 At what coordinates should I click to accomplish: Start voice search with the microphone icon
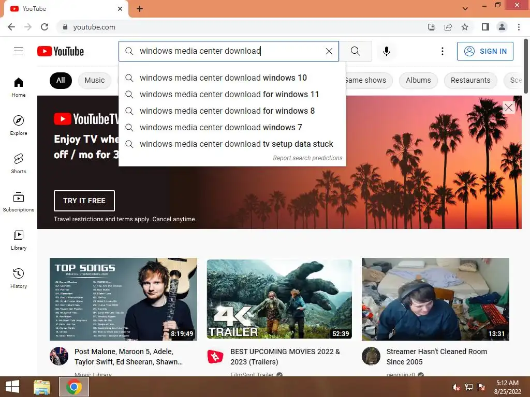click(x=386, y=51)
